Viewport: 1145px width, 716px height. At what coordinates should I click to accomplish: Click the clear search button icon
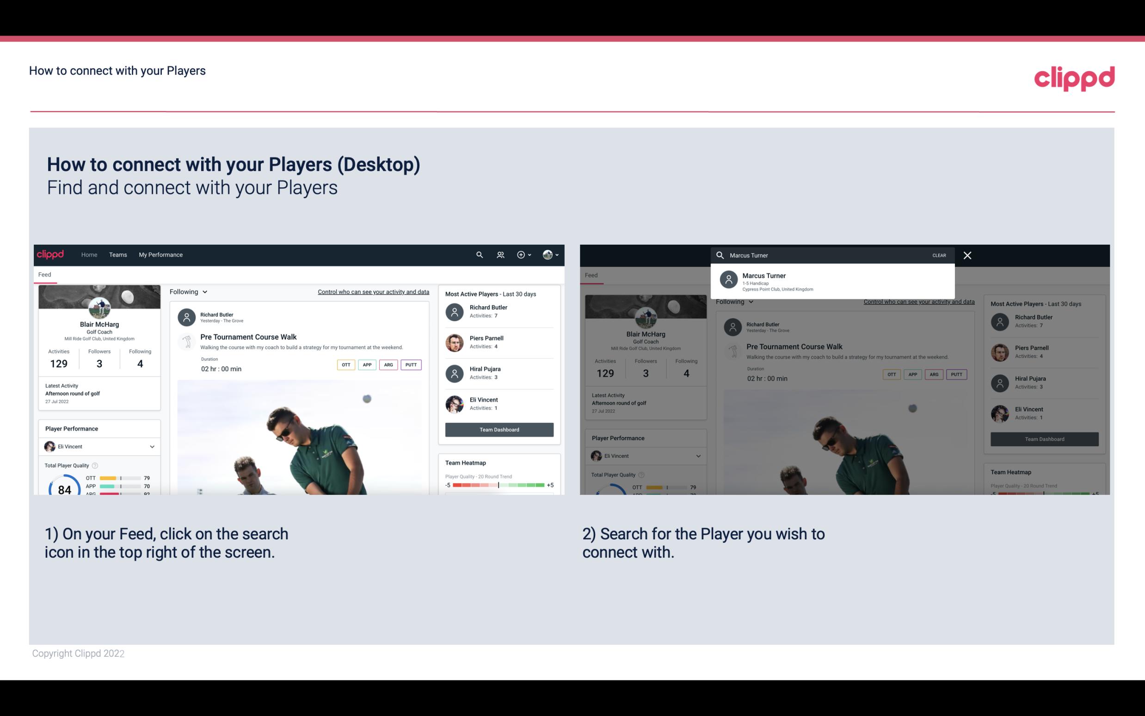tap(939, 255)
